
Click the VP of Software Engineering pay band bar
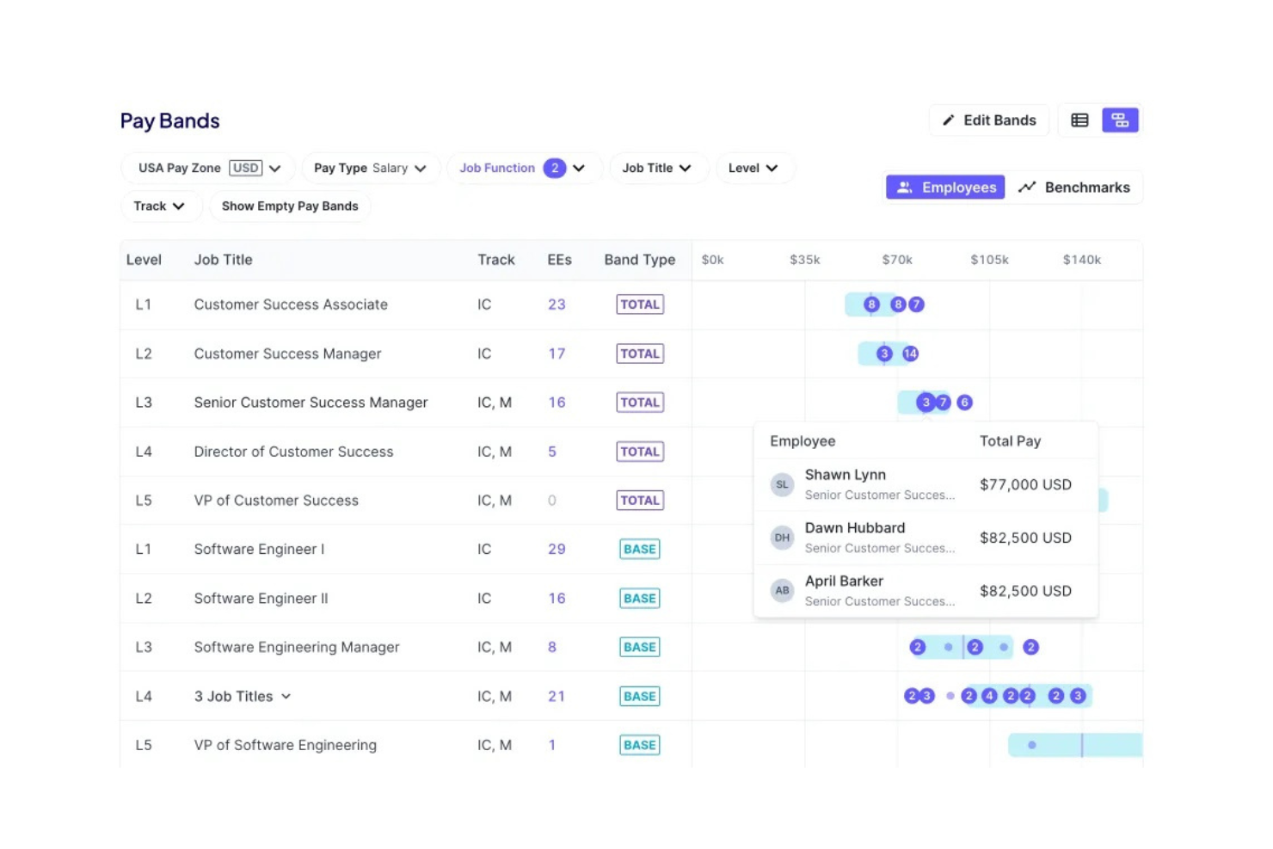pos(1074,745)
